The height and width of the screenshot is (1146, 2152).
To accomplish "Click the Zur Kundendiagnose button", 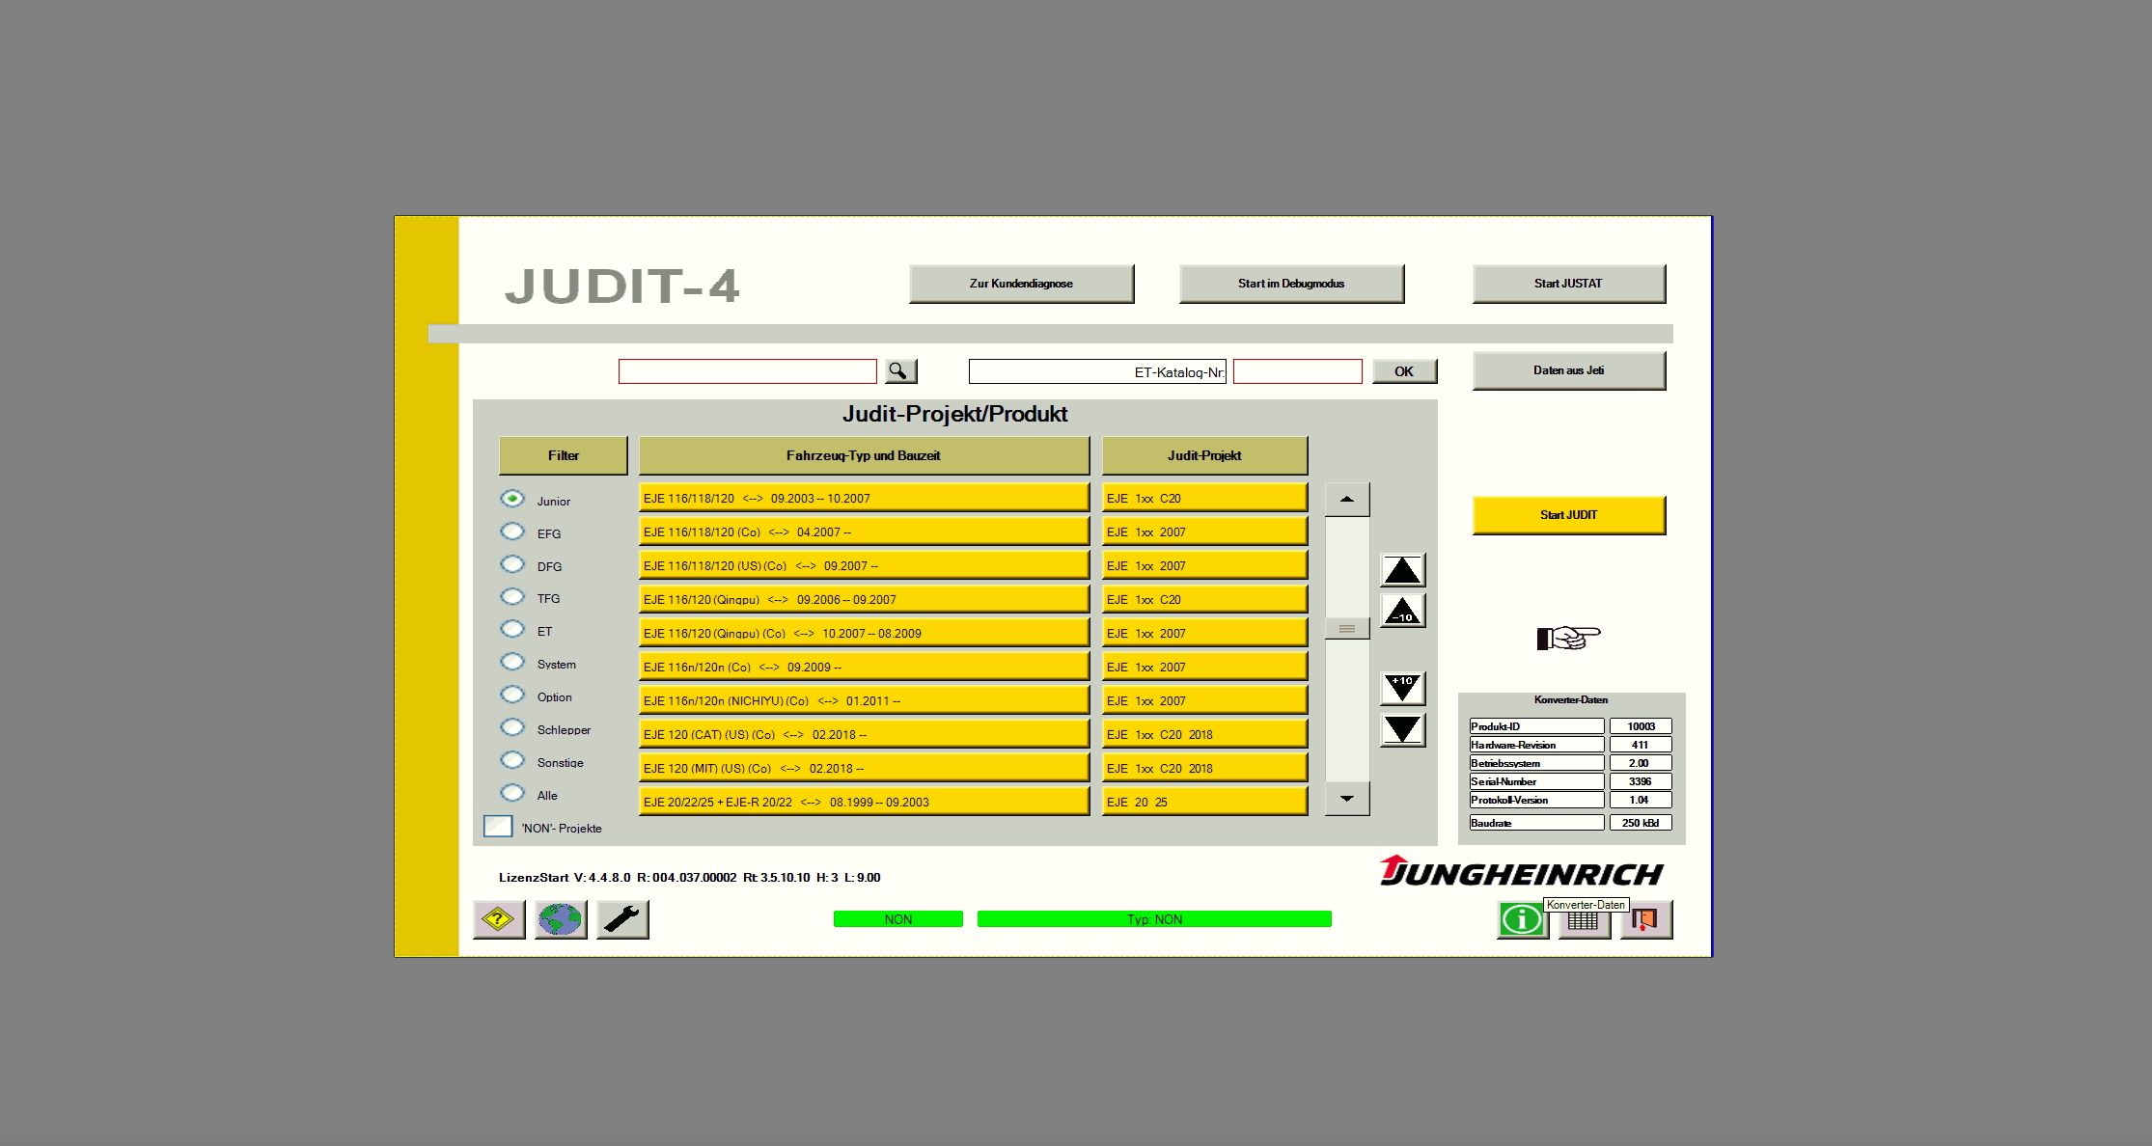I will [1021, 283].
